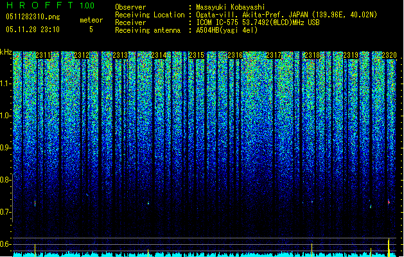Click the 2313 time marker
404x257 pixels.
[120, 55]
